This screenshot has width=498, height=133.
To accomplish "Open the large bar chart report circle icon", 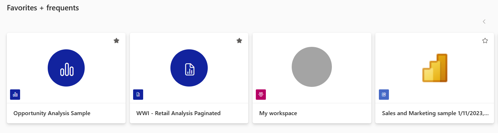I will [66, 68].
